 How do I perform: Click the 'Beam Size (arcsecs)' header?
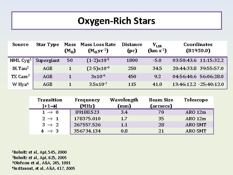pyautogui.click(x=161, y=103)
